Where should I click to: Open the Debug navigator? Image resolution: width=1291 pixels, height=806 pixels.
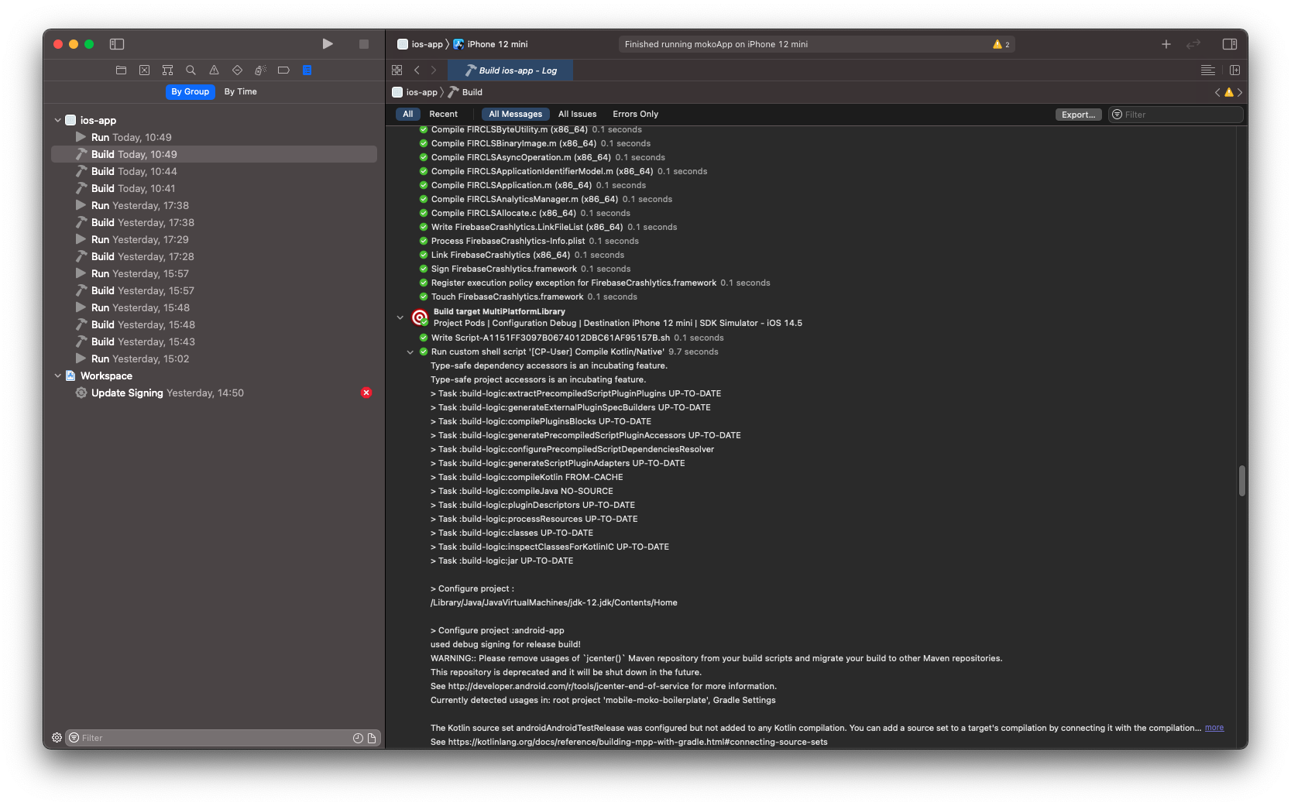[260, 70]
